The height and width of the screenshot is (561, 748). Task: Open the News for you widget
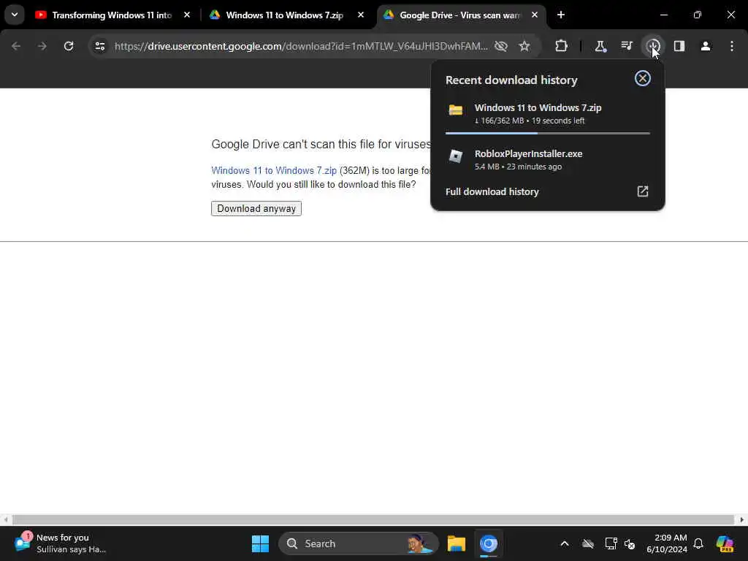[x=60, y=543]
